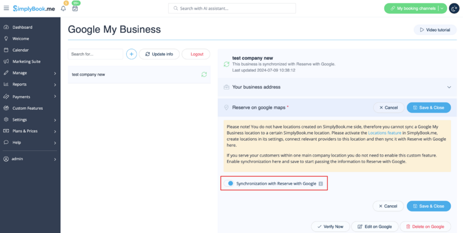Click the Logout button
Screen dimensions: 463x233
(196, 54)
